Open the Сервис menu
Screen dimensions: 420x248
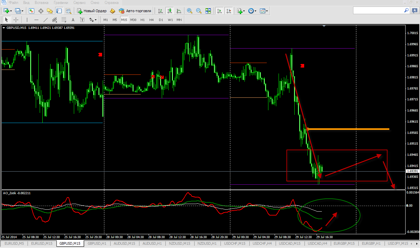(79, 2)
